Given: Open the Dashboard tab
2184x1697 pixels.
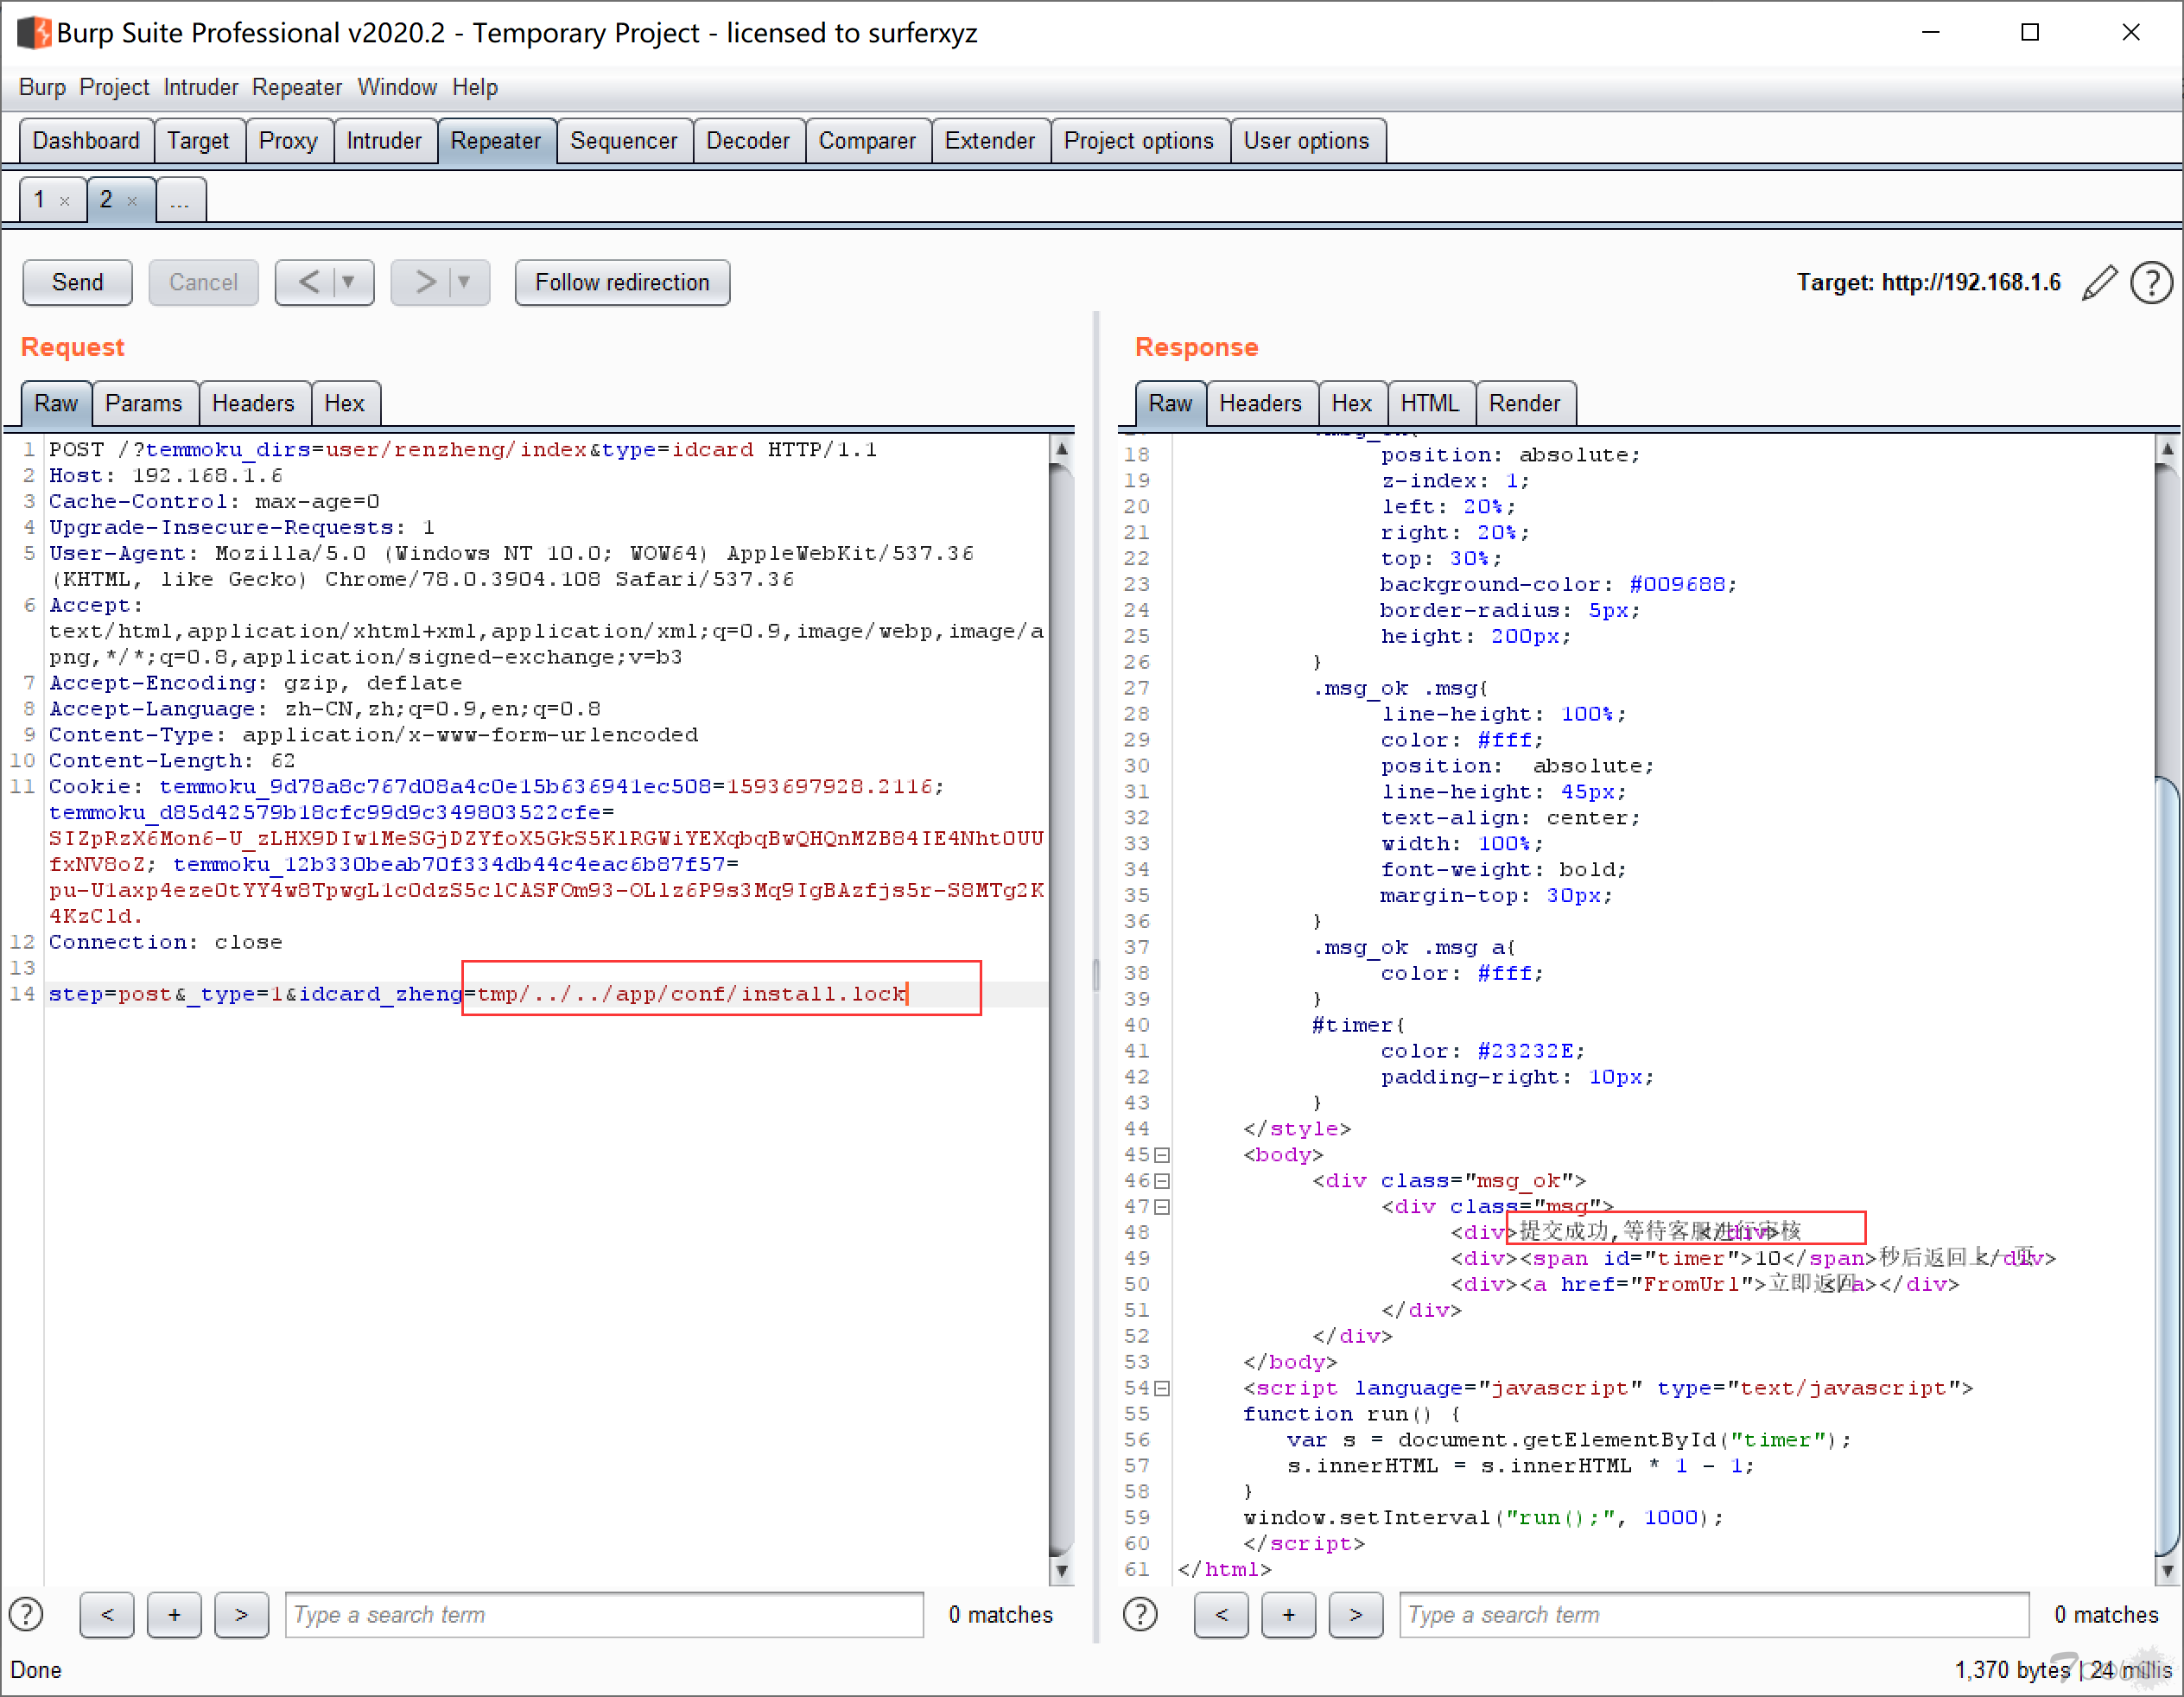Looking at the screenshot, I should [x=86, y=141].
